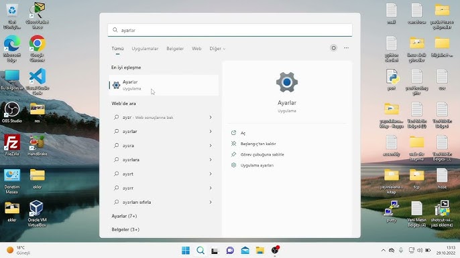Open the Ayarlar (7+) section
Viewport: 460px width, 258px height.
pos(124,216)
